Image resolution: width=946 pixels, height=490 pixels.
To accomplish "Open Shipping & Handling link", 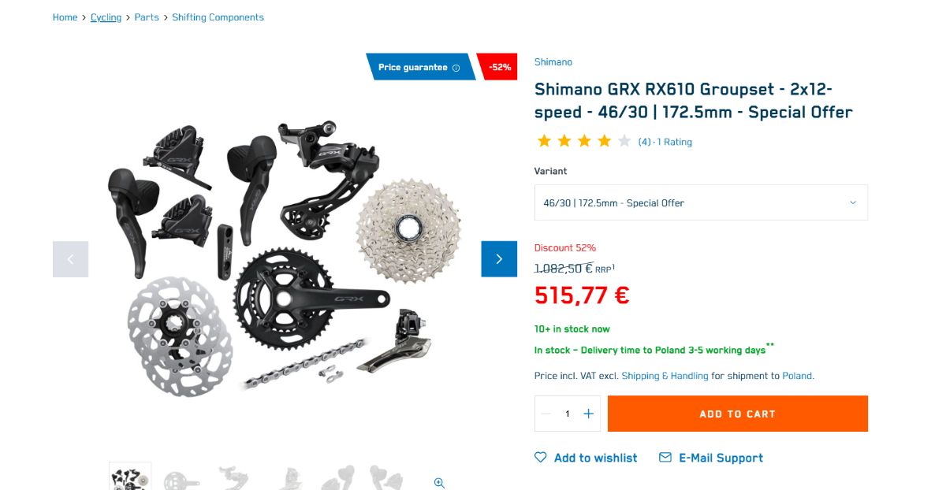I will (x=665, y=376).
